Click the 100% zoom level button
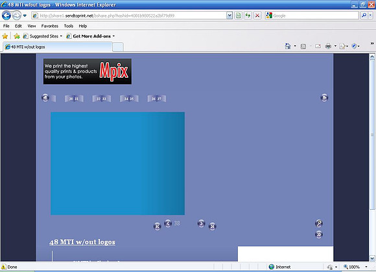Image resolution: width=376 pixels, height=272 pixels. click(x=352, y=267)
